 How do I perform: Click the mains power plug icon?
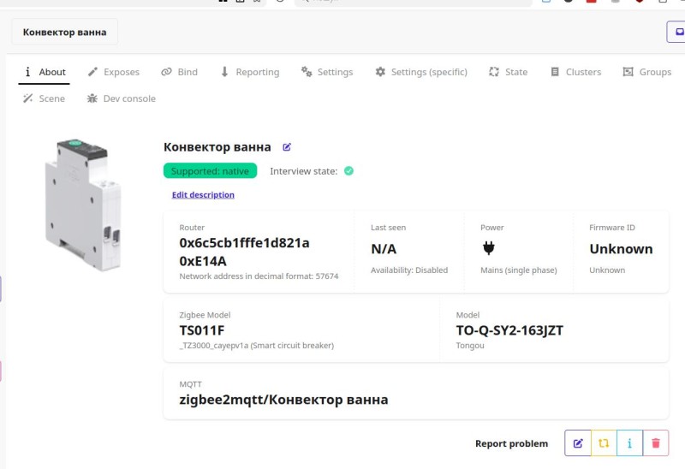point(489,248)
